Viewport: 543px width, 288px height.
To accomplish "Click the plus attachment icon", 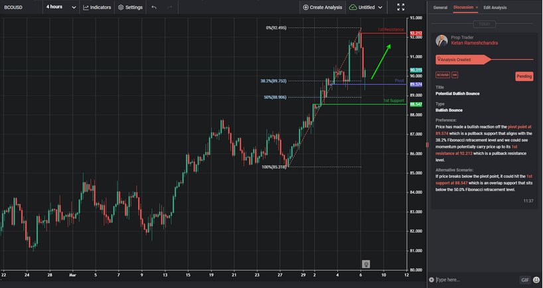I will pyautogui.click(x=431, y=279).
